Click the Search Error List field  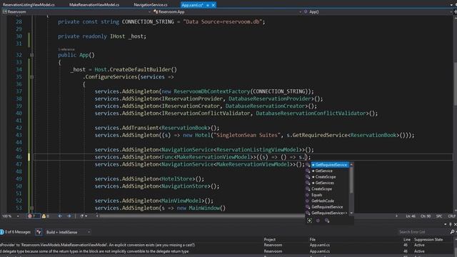pyautogui.click(x=423, y=232)
